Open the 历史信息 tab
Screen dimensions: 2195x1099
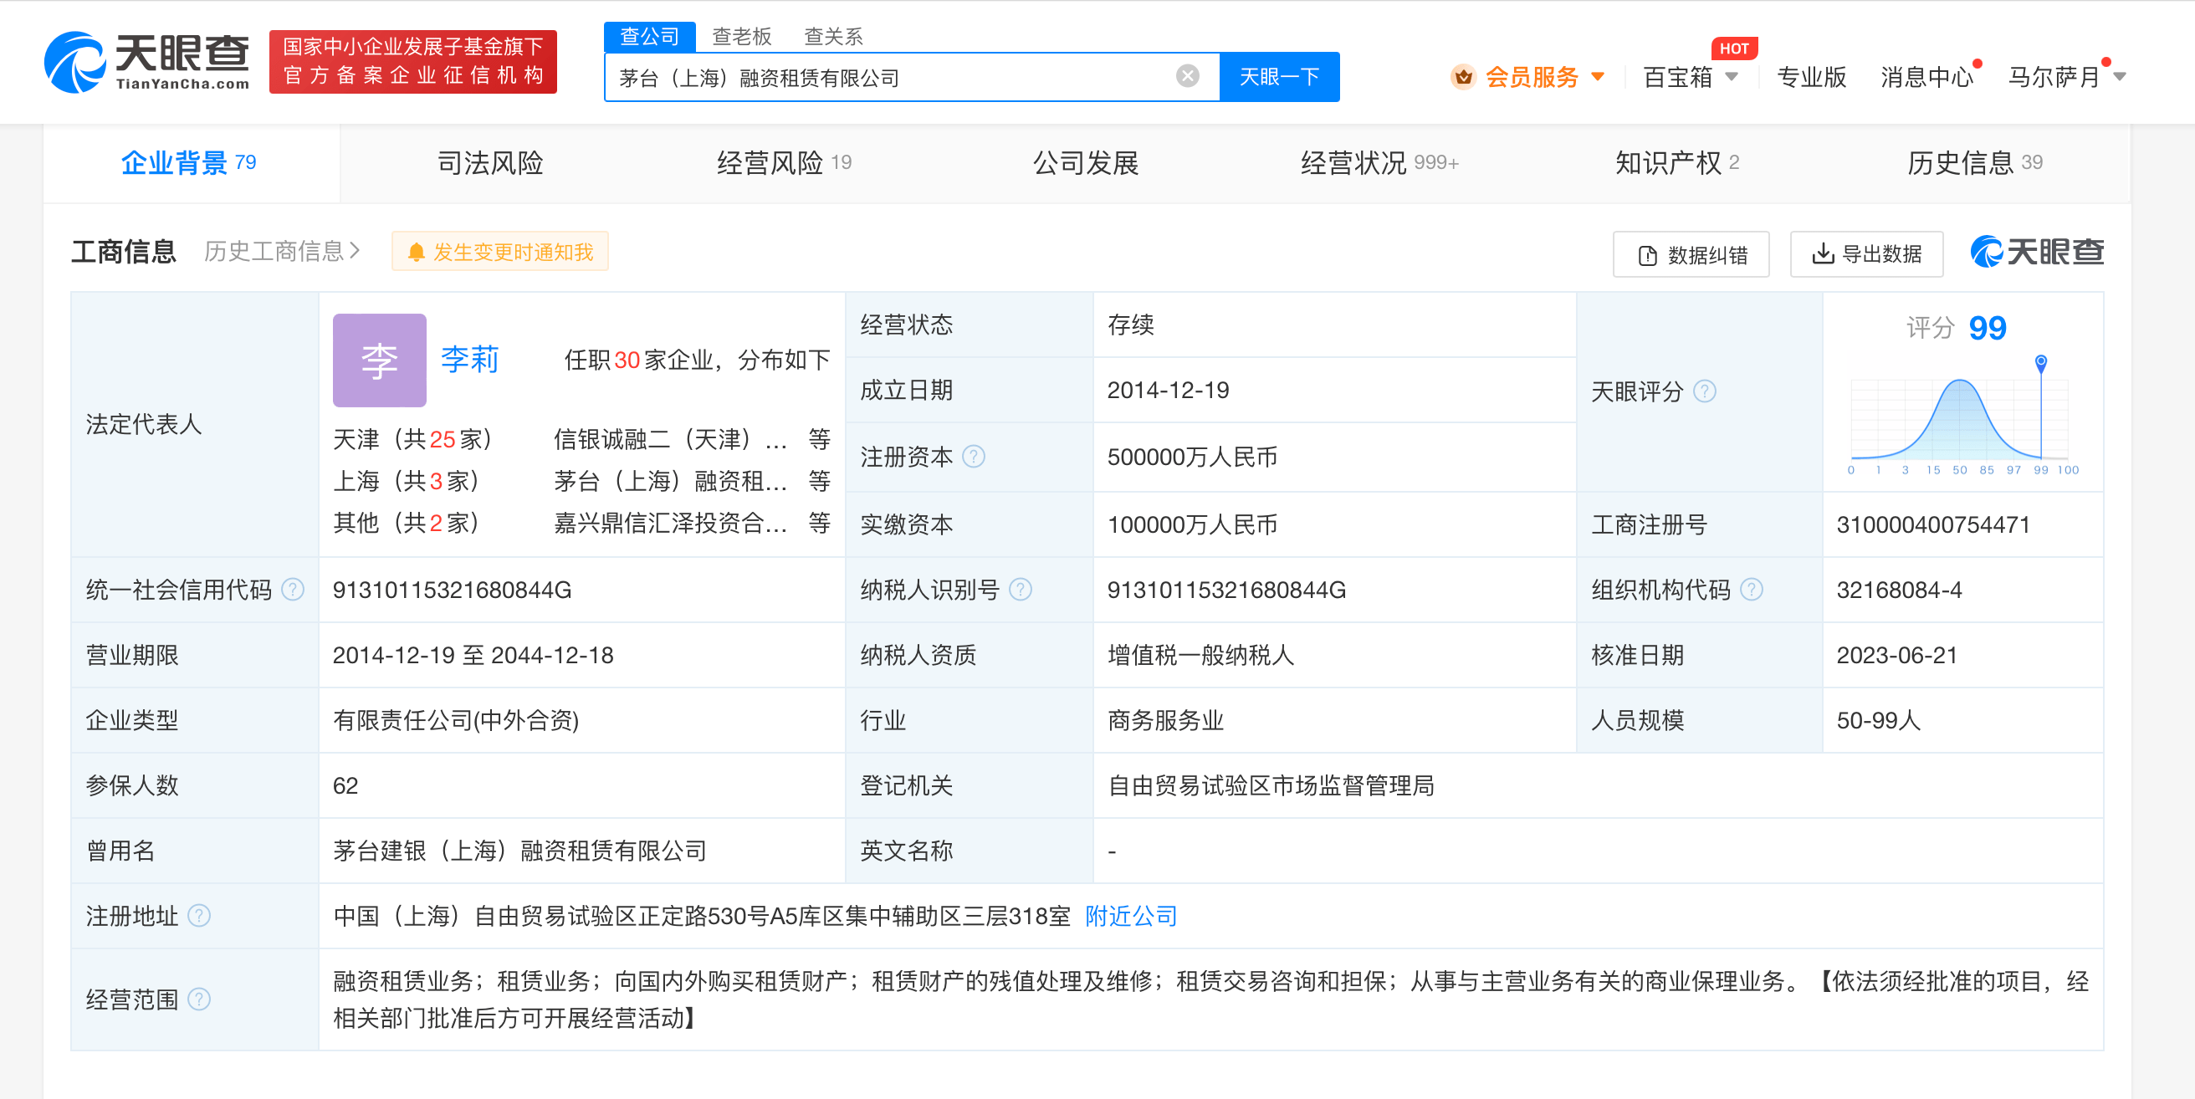pyautogui.click(x=1974, y=163)
